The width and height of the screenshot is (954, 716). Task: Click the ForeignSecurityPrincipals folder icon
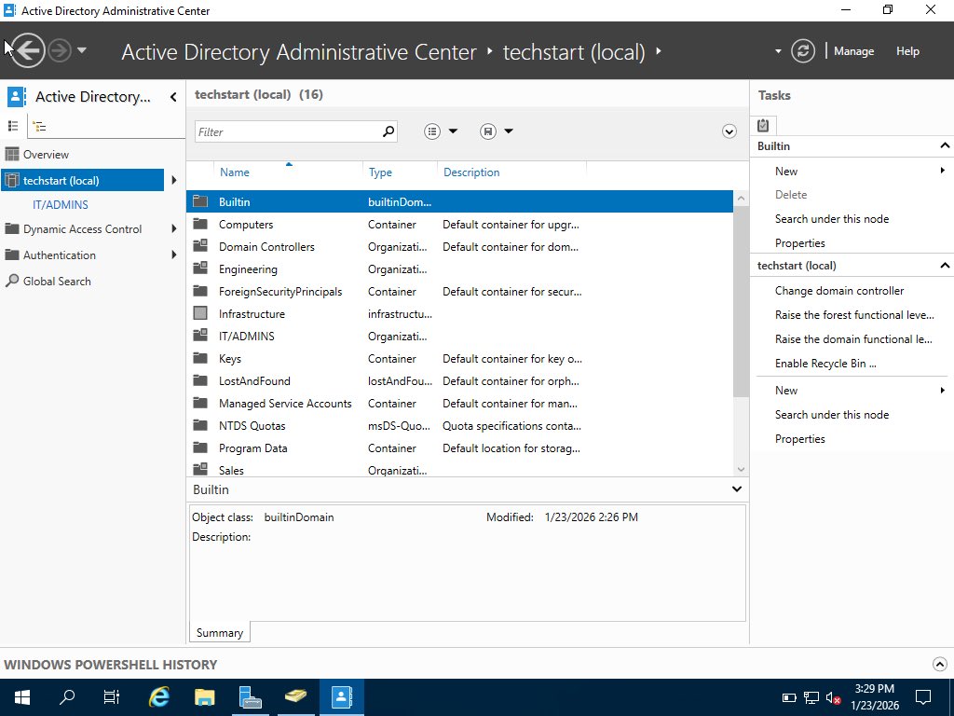coord(200,291)
